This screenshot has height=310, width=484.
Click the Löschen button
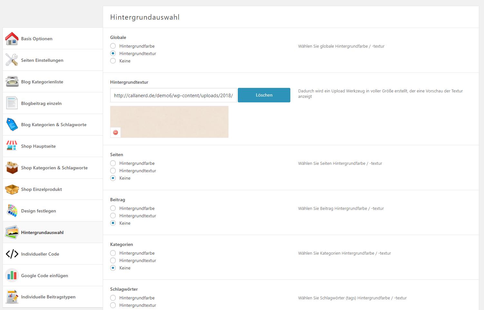pos(264,95)
